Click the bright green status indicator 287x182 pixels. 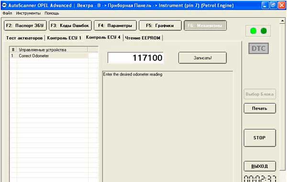pos(254,31)
